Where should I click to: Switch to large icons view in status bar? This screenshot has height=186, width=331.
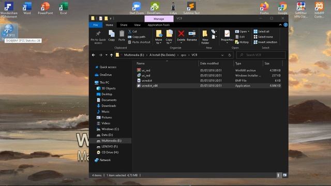(x=284, y=175)
